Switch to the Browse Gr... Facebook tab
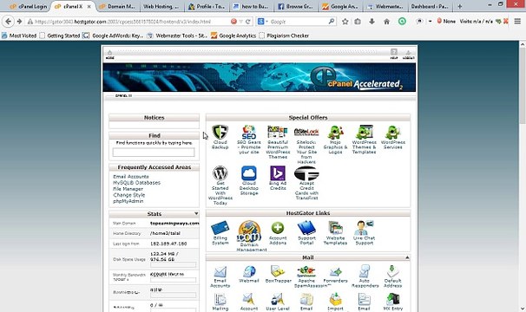 [x=295, y=6]
